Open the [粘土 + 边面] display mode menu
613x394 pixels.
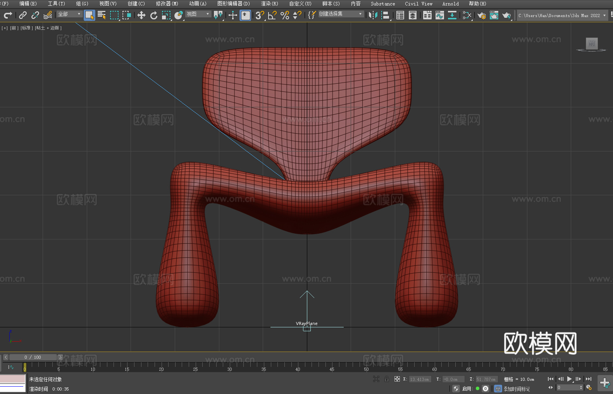[x=48, y=28]
